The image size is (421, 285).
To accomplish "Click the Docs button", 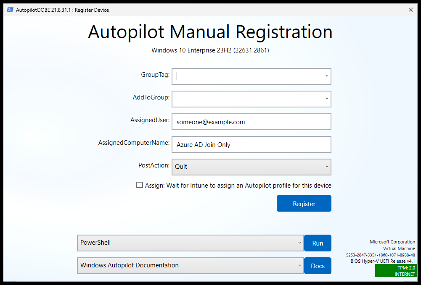I will 318,266.
